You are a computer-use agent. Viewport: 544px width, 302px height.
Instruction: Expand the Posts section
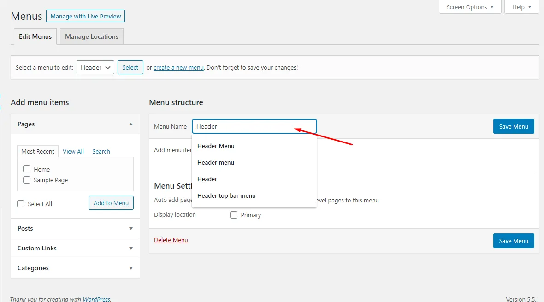pyautogui.click(x=131, y=228)
